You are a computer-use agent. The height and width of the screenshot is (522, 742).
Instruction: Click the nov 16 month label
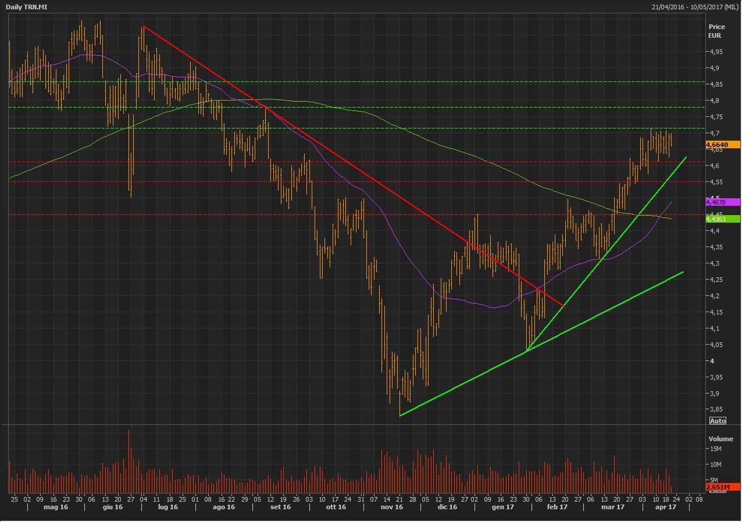pyautogui.click(x=391, y=507)
